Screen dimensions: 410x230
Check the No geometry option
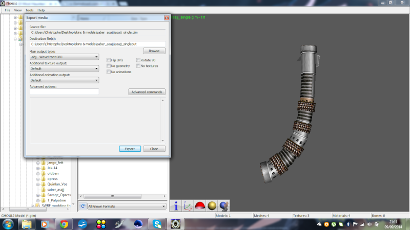(x=109, y=66)
